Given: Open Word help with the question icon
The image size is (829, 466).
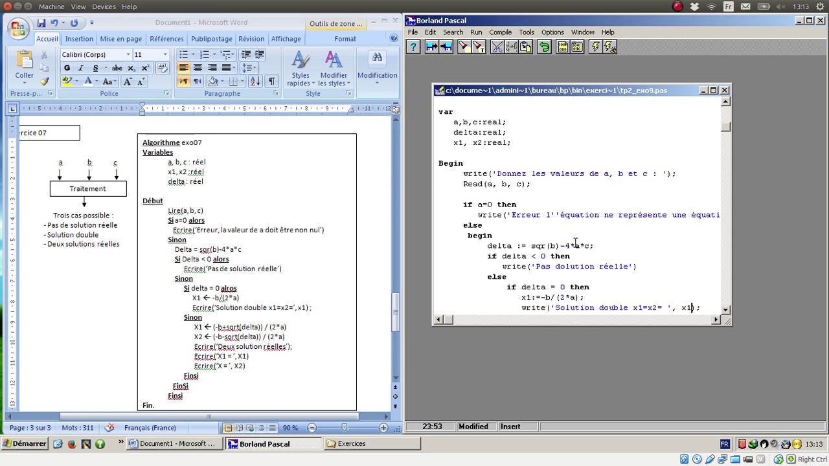Looking at the screenshot, I should pos(394,39).
